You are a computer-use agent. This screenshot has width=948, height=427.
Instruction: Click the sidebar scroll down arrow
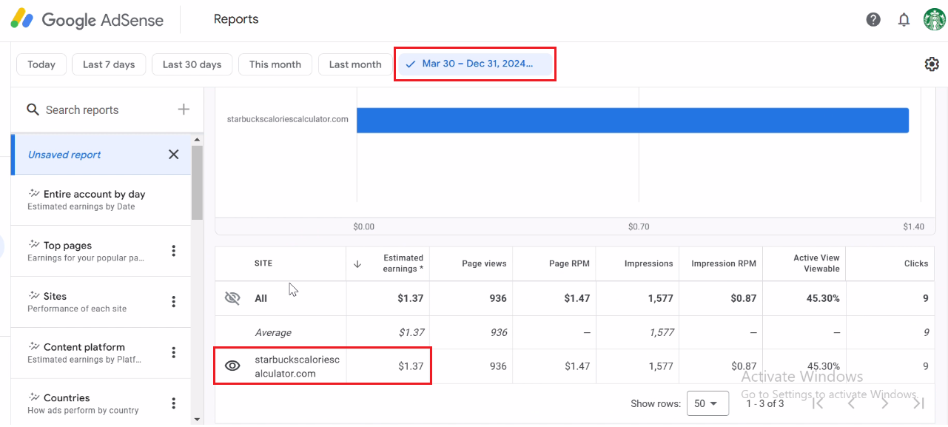(x=198, y=419)
